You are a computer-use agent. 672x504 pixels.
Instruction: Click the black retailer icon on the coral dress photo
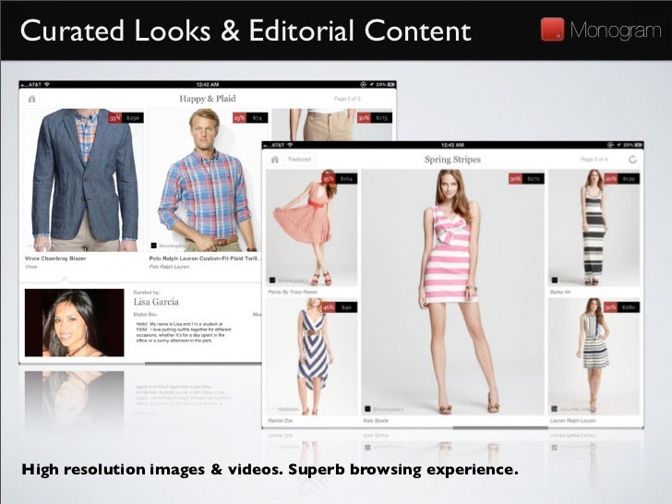coord(271,281)
